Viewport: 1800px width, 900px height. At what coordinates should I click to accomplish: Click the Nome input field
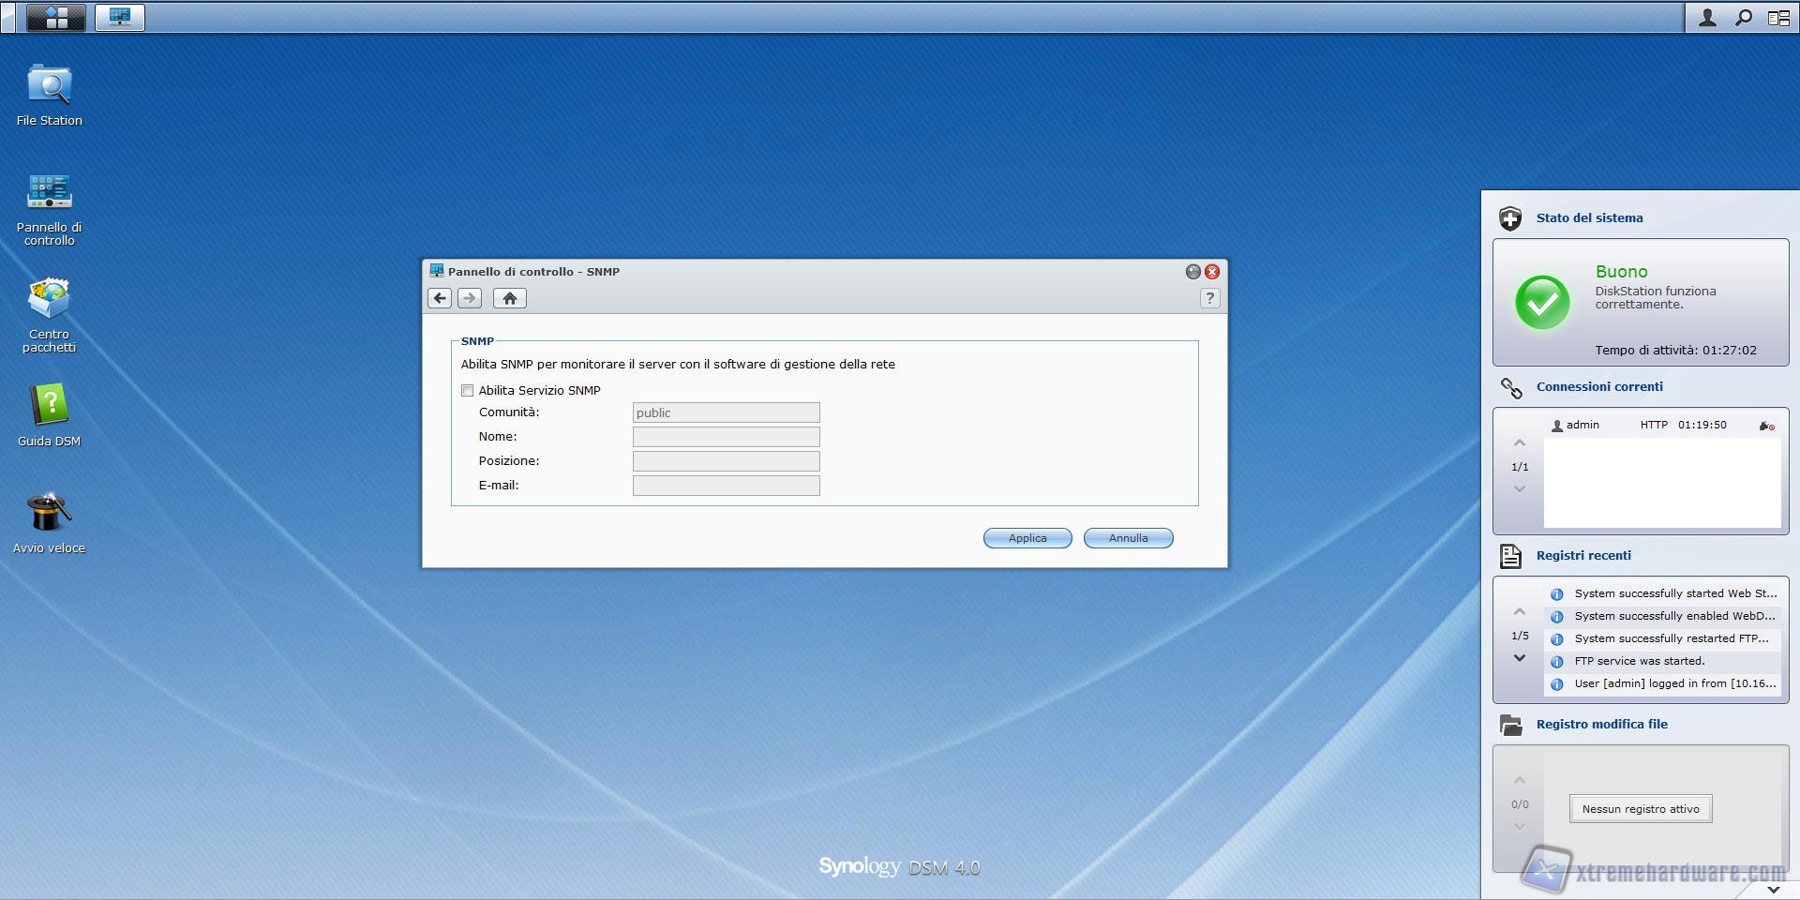(726, 437)
